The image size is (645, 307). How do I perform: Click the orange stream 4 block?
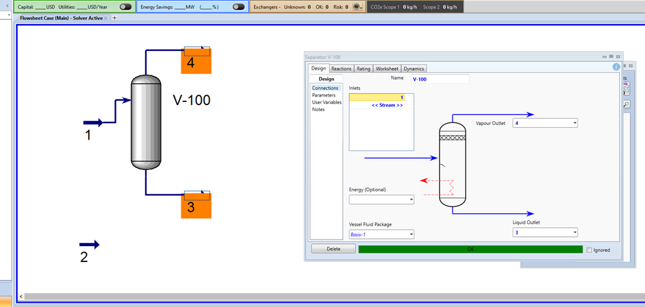tap(196, 61)
